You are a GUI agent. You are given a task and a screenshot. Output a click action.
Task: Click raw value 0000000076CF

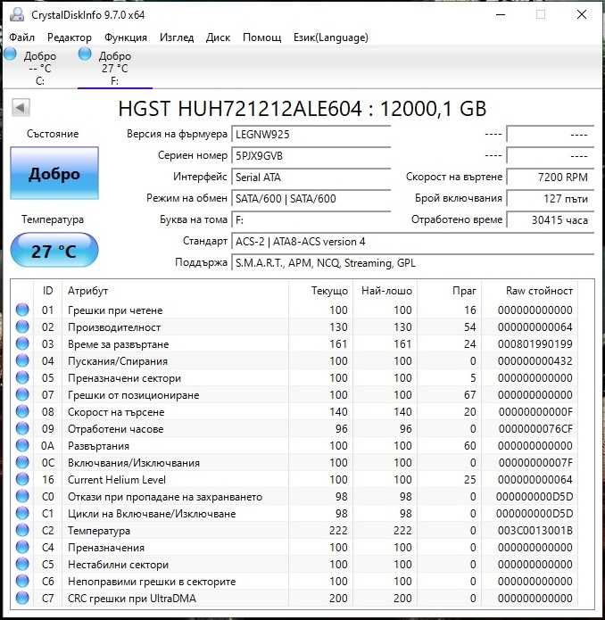535,429
